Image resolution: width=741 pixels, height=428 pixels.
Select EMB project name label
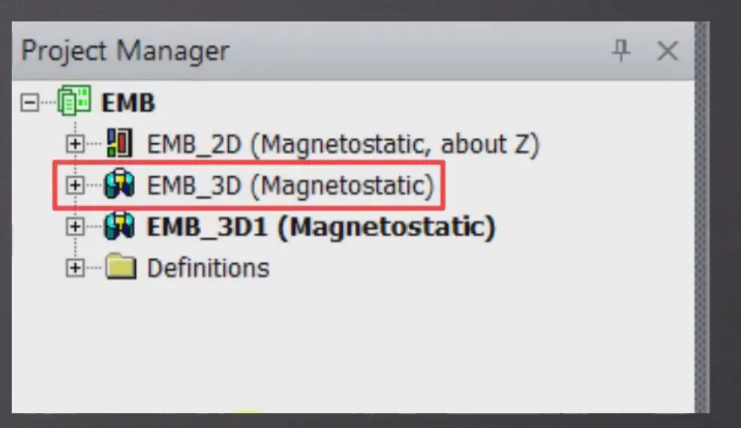coord(128,103)
